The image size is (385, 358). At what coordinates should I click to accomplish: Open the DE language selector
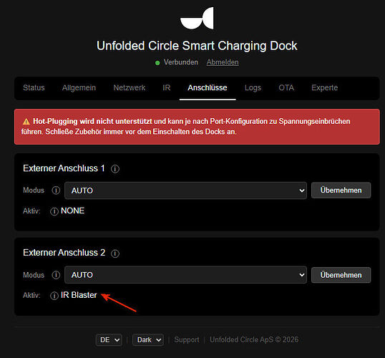point(109,340)
